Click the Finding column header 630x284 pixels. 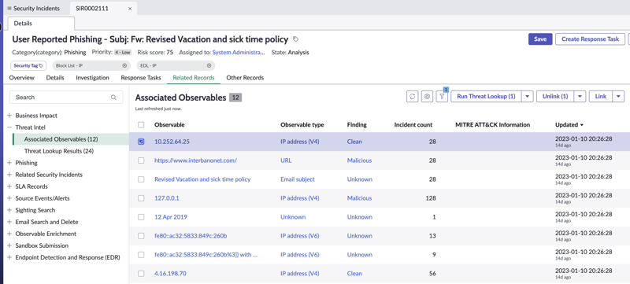coord(357,125)
